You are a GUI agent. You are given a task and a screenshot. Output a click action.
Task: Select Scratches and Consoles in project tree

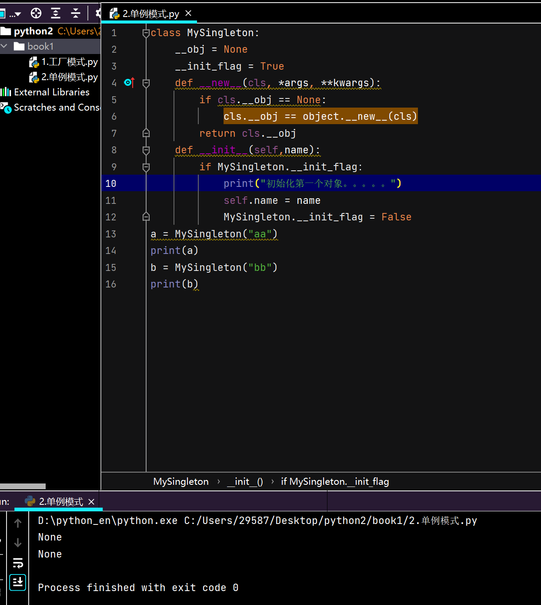(50, 107)
